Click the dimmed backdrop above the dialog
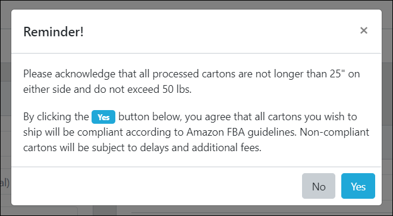393x216 pixels. click(196, 5)
